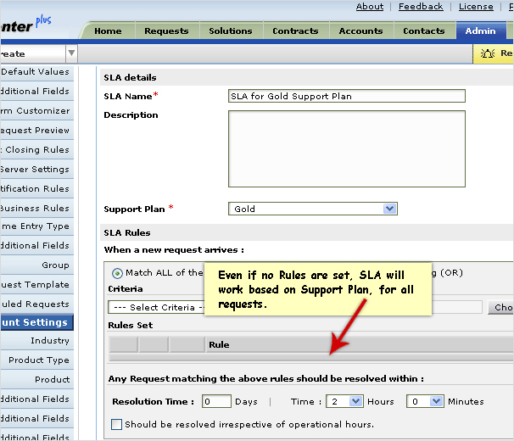Click the Admin tab
The width and height of the screenshot is (514, 441).
tap(481, 31)
